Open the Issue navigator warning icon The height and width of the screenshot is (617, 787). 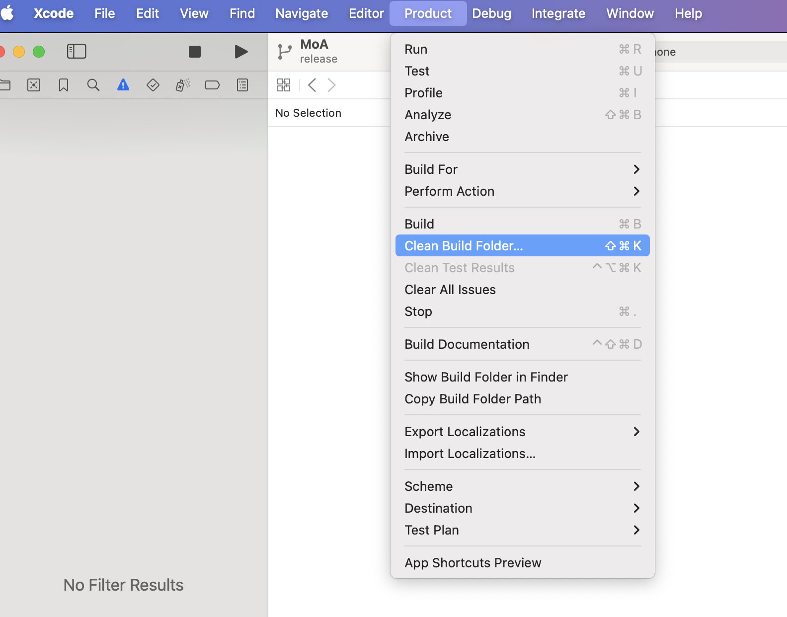123,85
